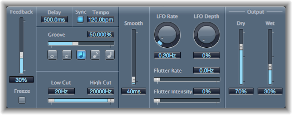Click the Smooth 40ms field
292x115 pixels.
134,91
